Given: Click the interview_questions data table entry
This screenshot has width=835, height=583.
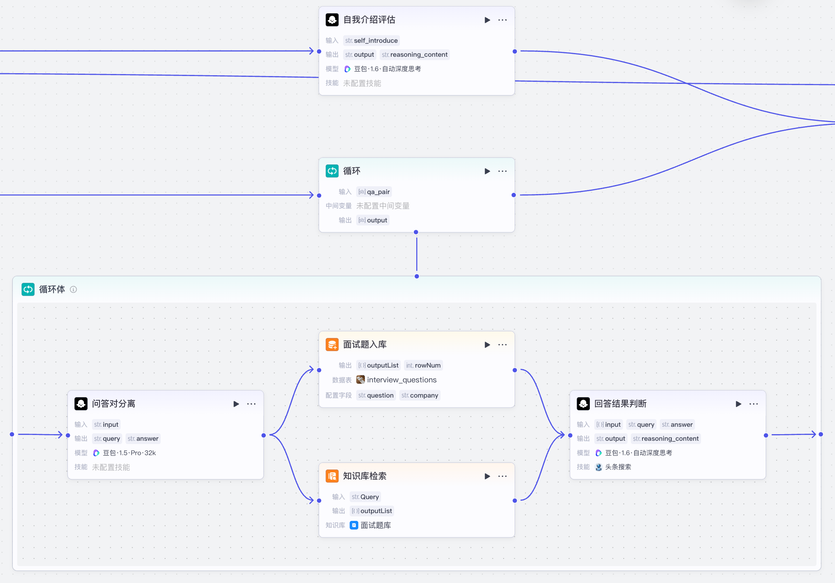Looking at the screenshot, I should click(x=401, y=380).
